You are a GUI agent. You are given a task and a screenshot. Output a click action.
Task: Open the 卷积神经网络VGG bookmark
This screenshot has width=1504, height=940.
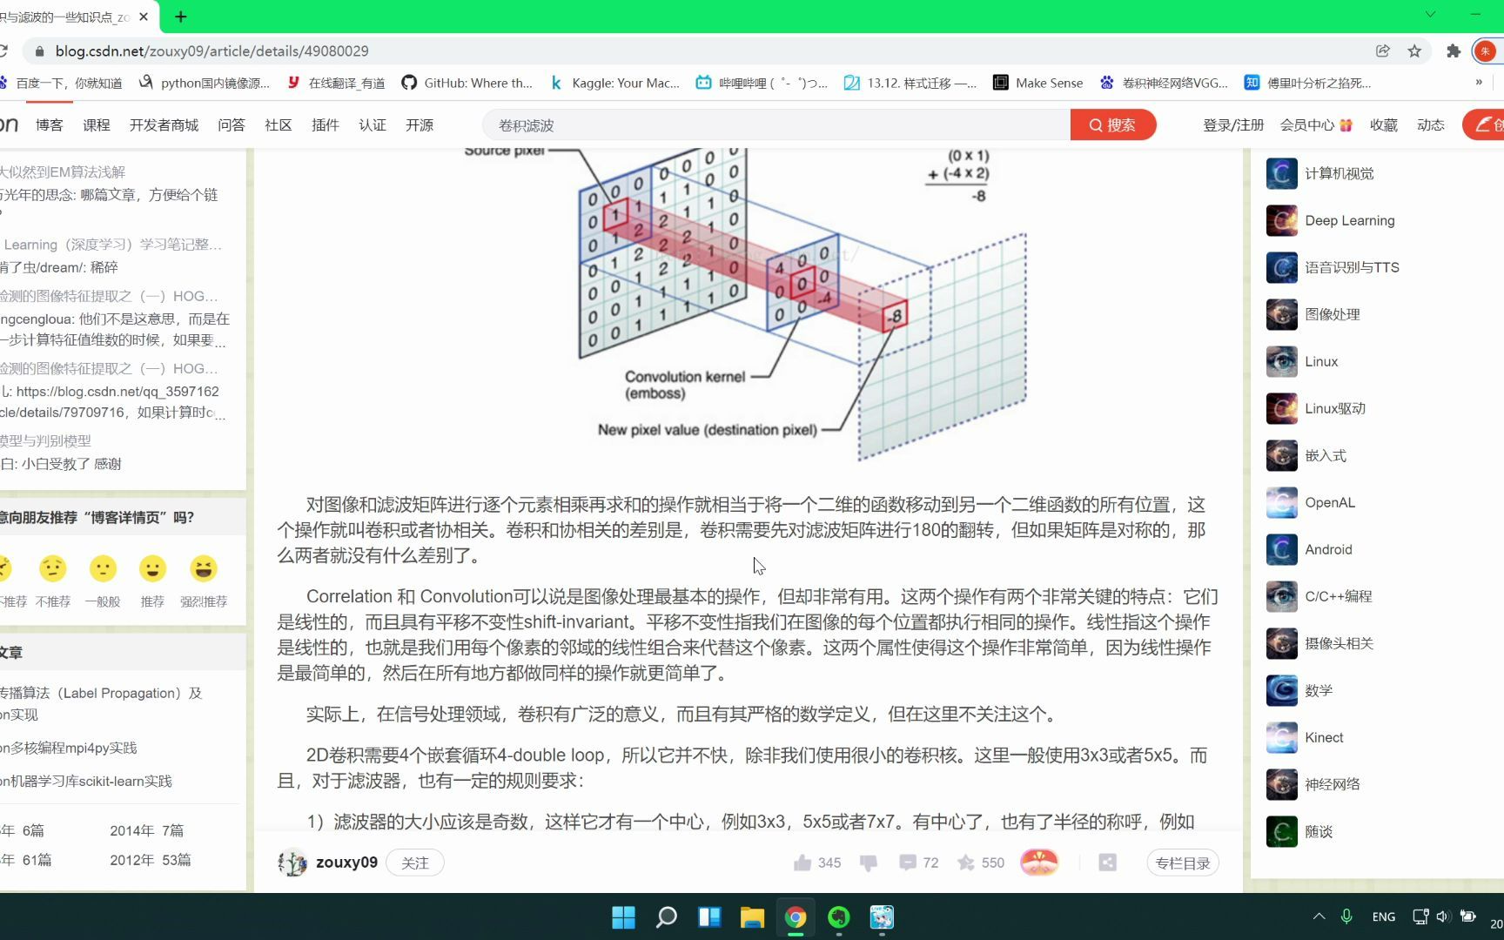1164,83
